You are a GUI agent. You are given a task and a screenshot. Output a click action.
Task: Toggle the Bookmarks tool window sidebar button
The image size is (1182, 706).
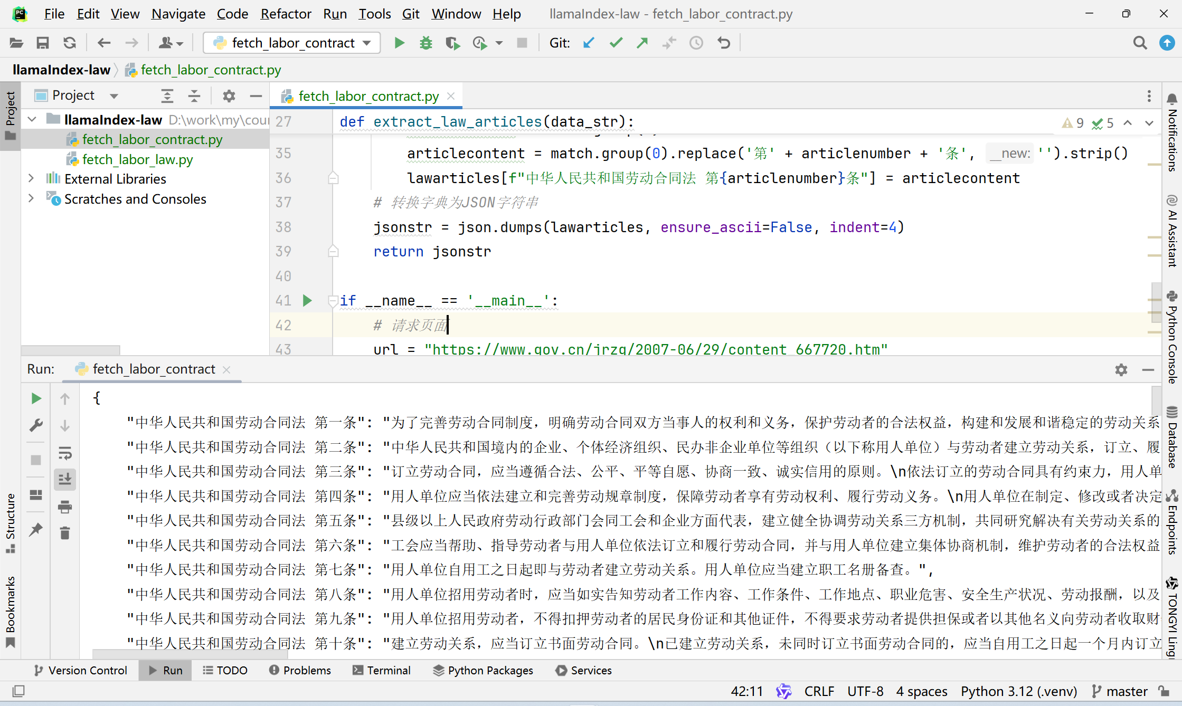pyautogui.click(x=11, y=612)
